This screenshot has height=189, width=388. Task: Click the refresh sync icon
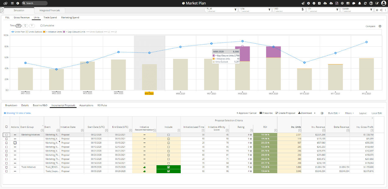tap(365, 3)
